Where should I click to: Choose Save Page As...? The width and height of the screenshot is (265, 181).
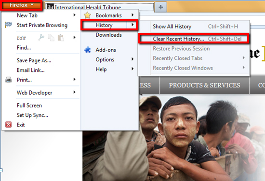41,60
